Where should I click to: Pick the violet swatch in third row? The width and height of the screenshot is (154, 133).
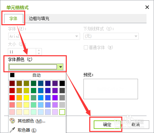pos(55,98)
